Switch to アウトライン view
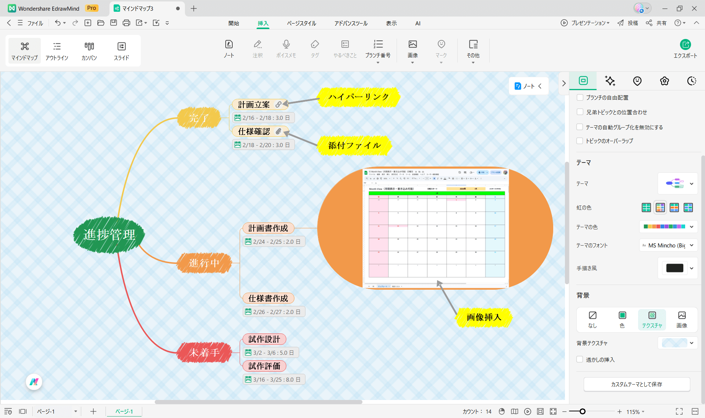This screenshot has width=705, height=418. tap(57, 51)
